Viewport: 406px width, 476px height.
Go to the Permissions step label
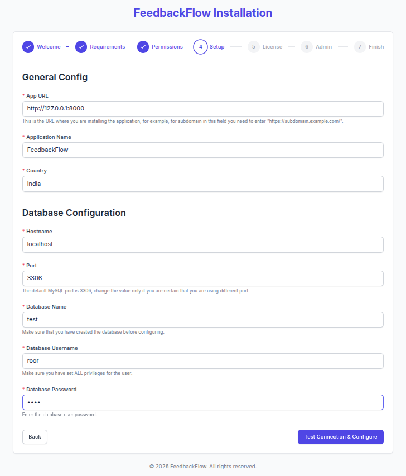pos(167,47)
